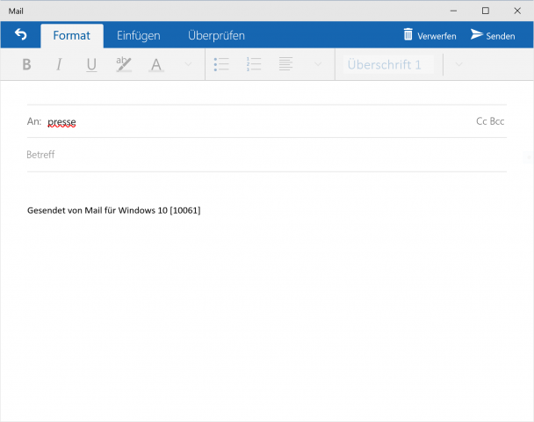Apply bulleted list
Image resolution: width=534 pixels, height=422 pixels.
(x=221, y=64)
